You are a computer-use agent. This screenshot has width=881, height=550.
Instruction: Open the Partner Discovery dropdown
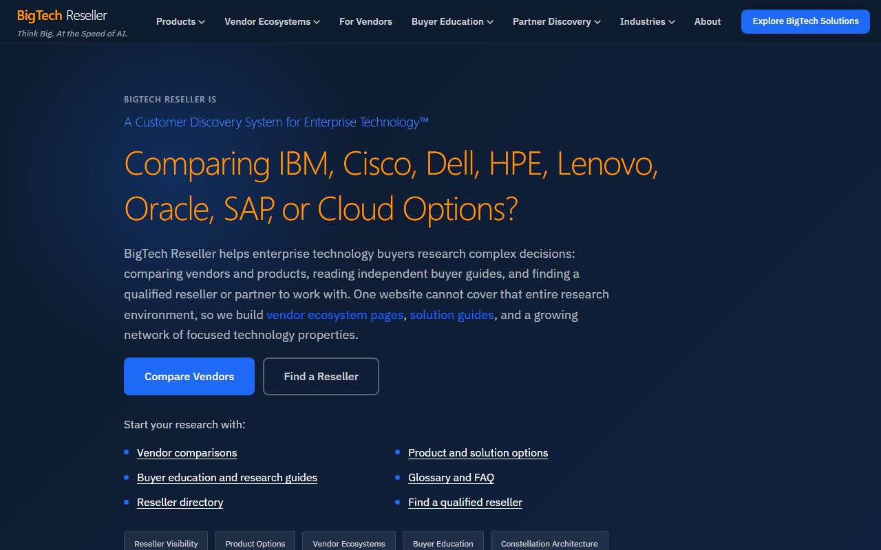click(x=557, y=21)
